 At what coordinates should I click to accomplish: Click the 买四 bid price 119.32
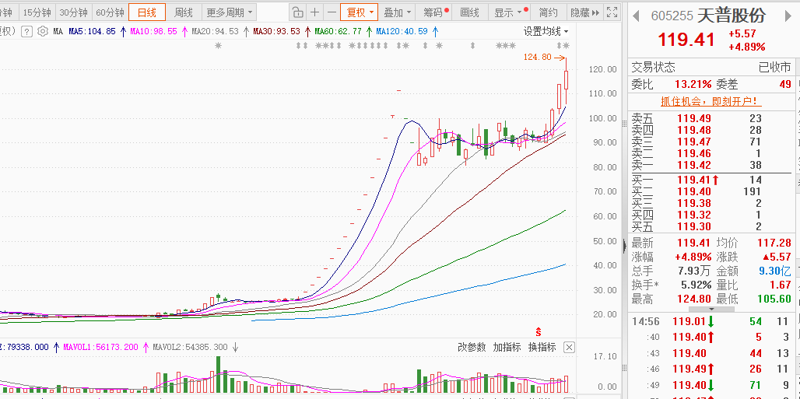tap(694, 215)
